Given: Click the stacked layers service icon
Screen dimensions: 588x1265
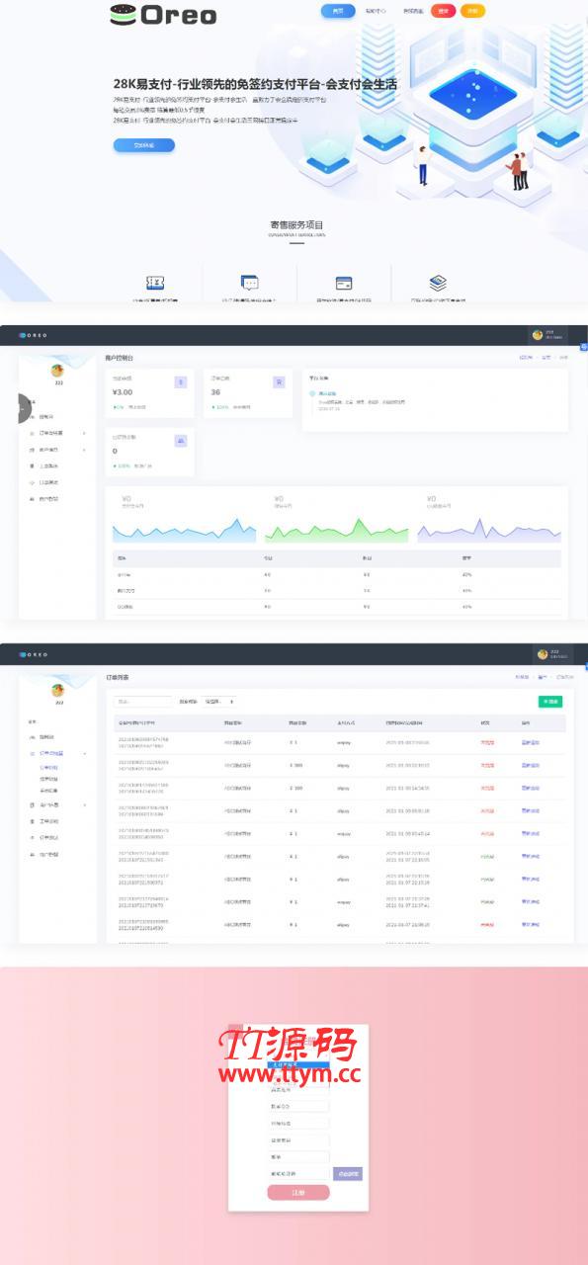Looking at the screenshot, I should coord(438,283).
